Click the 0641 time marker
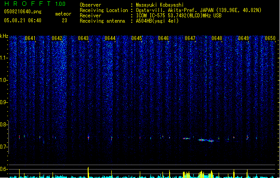 [x=30, y=38]
